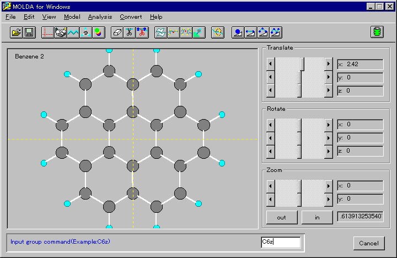
Task: Click left arrow of Translate x scrollbar
Action: coord(271,64)
